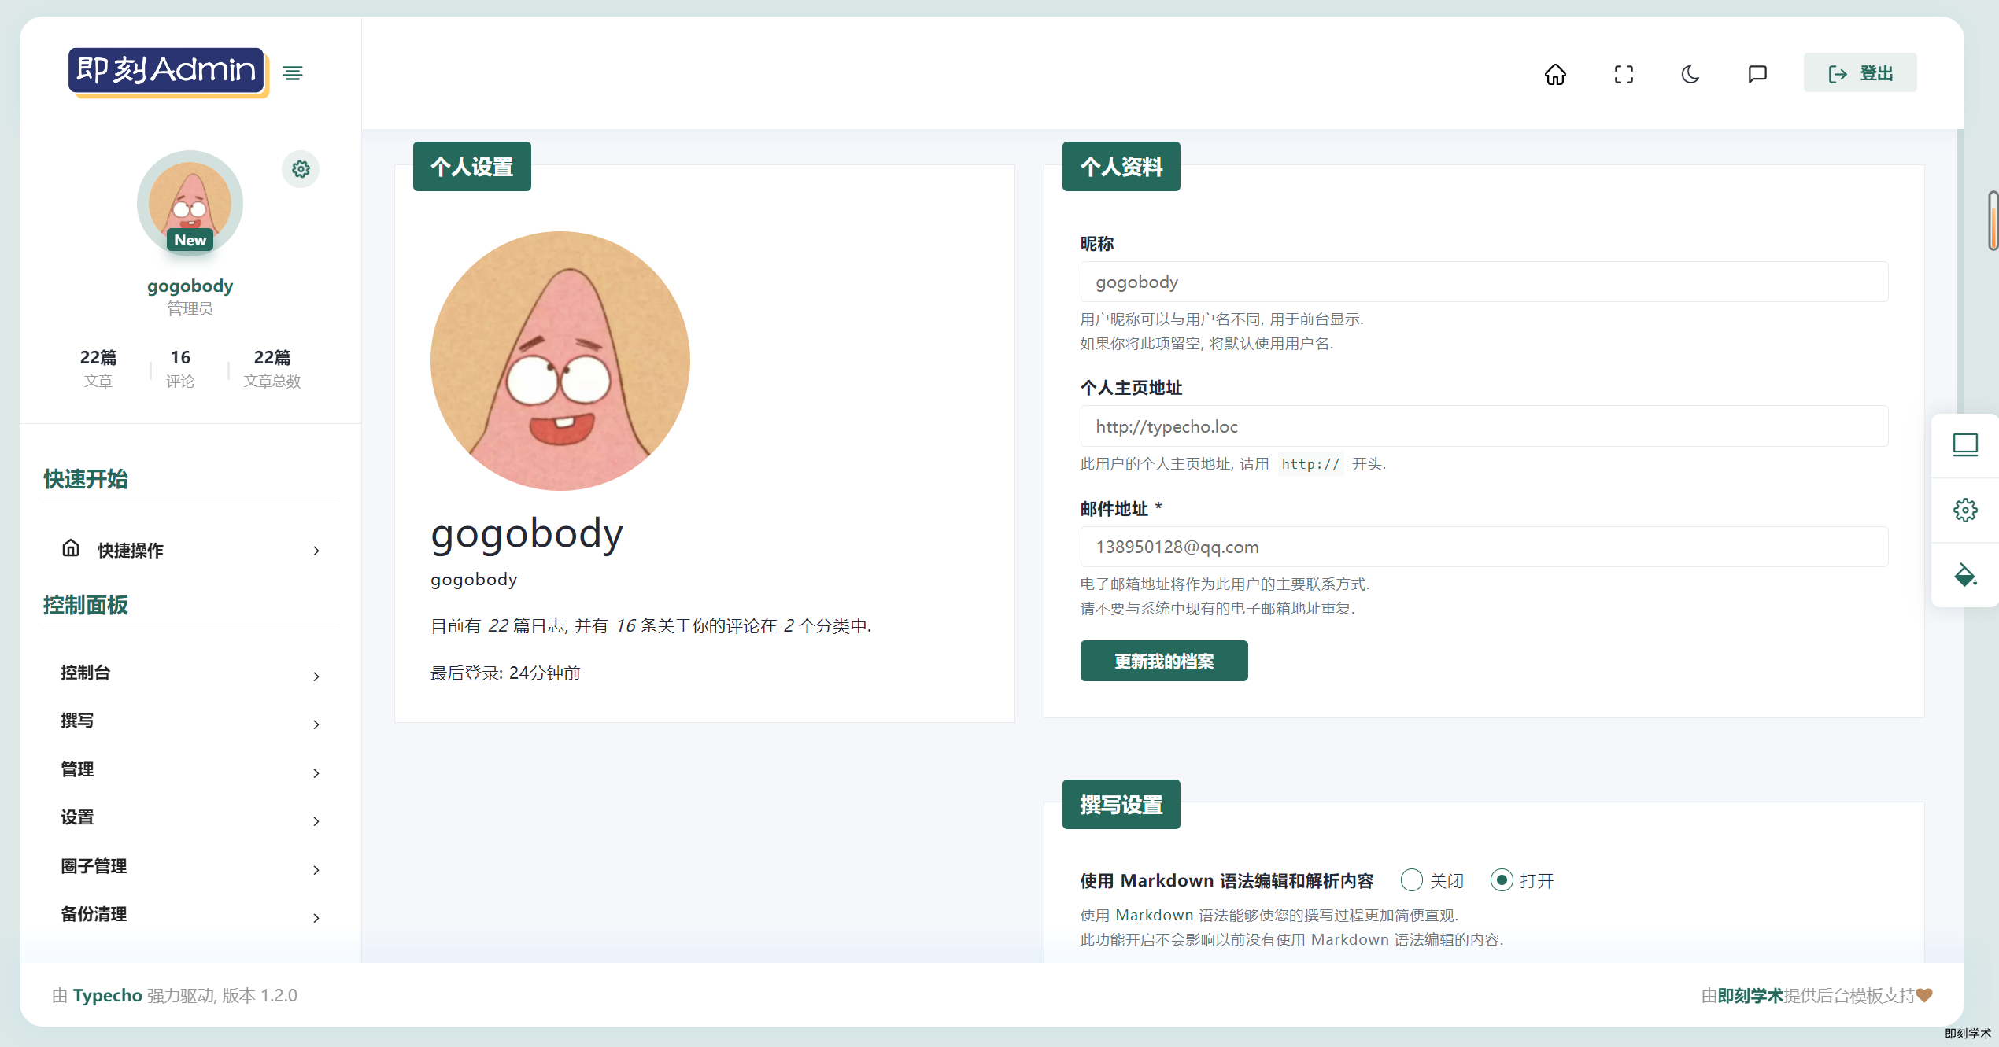Screen dimensions: 1999x1047
Task: Open the comments chat bubble icon
Action: click(x=1757, y=74)
